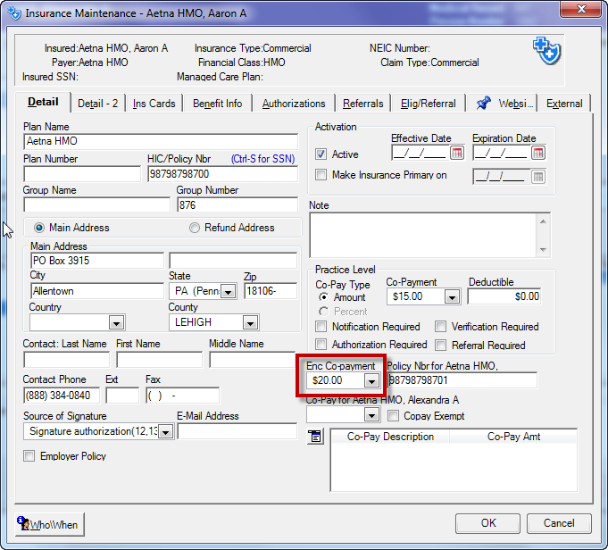Open the Co-Pay for Alexandra A dropdown

click(371, 416)
